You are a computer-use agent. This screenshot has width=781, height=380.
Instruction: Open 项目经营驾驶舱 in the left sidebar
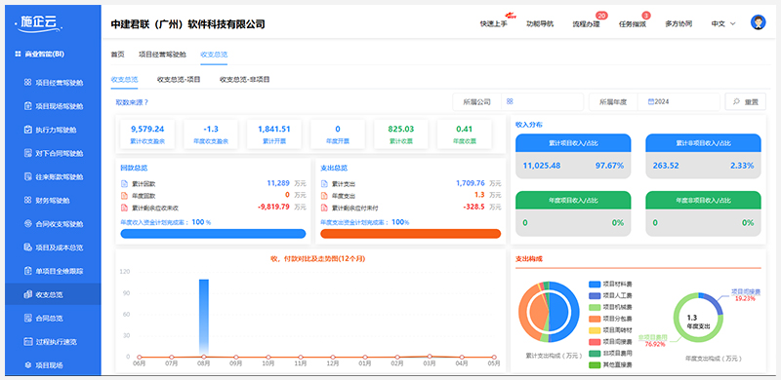[53, 83]
